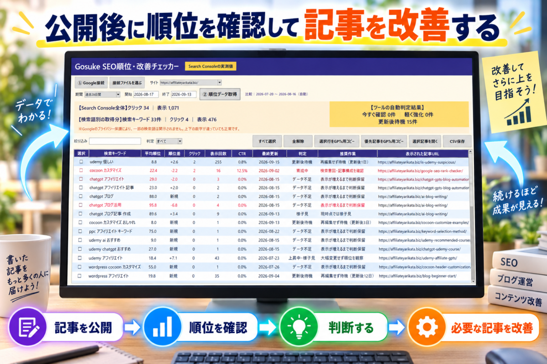The image size is (547, 364).
Task: Click the 12.5% CTR cell
Action: pos(242,171)
